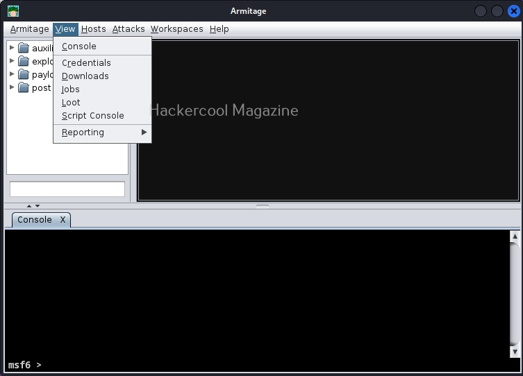Choose Script Console from the View menu

(102, 116)
